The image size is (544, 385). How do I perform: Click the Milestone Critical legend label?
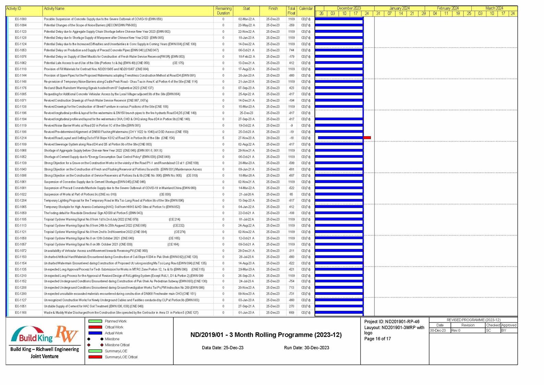point(117,345)
